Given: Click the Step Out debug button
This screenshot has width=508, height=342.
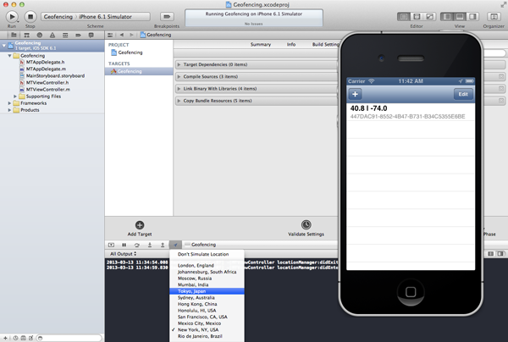Looking at the screenshot, I should coord(163,245).
